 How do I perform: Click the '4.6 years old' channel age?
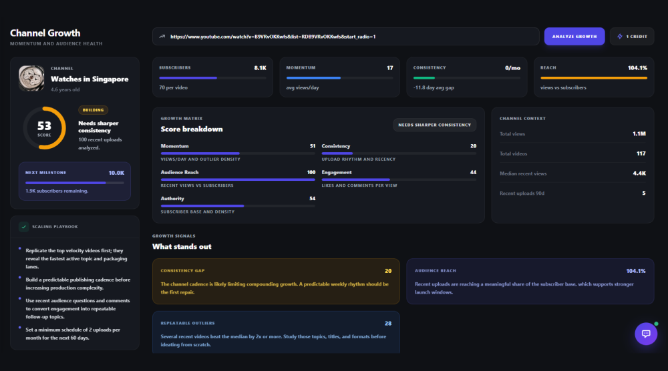[65, 90]
